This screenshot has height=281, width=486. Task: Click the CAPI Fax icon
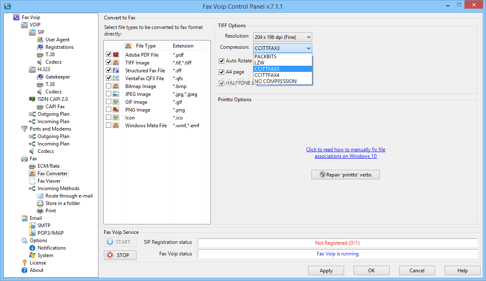pos(40,107)
